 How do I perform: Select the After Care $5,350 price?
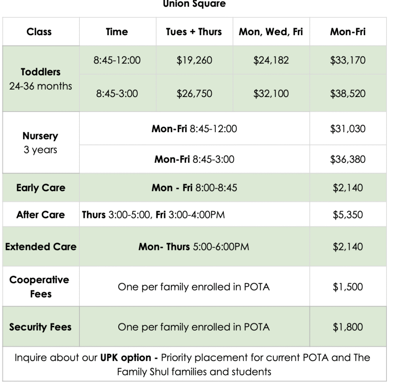click(348, 214)
